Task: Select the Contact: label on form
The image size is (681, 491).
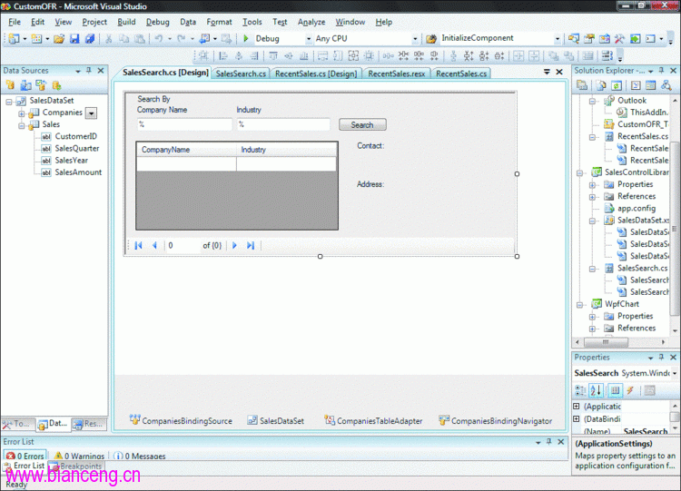Action: tap(370, 146)
